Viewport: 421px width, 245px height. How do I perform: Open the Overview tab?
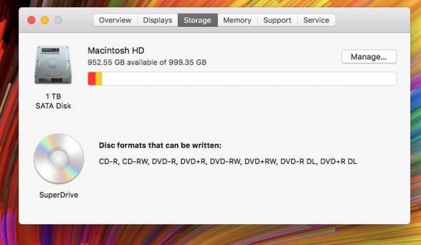[115, 20]
